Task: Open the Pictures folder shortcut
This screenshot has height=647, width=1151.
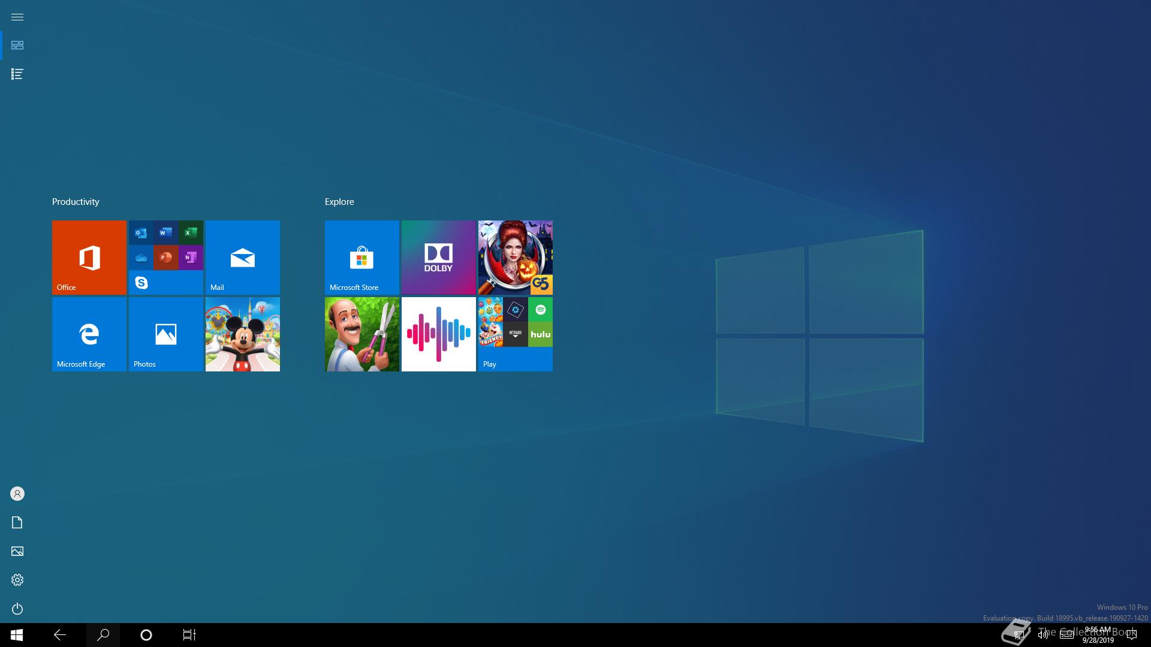Action: 17,551
